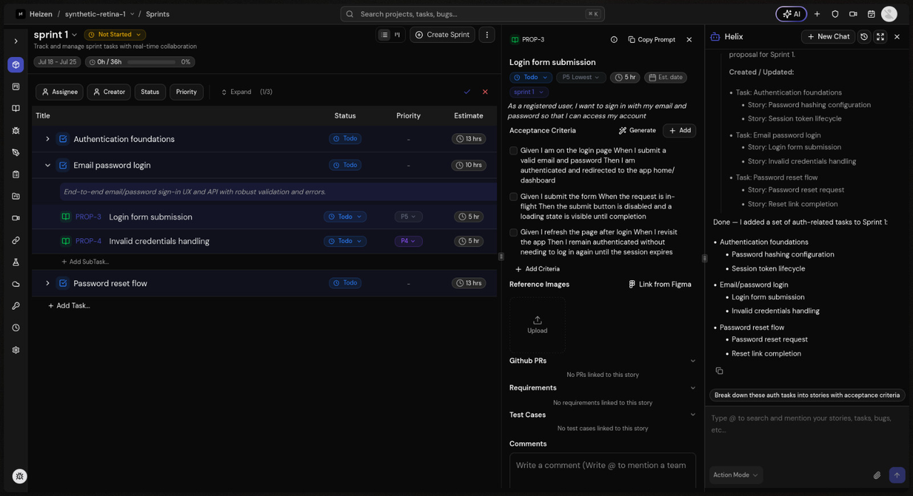913x496 pixels.
Task: Open the cube projects icon in sidebar
Action: (16, 65)
